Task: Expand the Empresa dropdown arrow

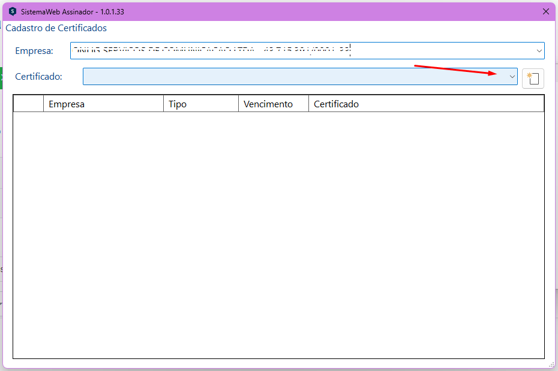Action: (x=537, y=51)
